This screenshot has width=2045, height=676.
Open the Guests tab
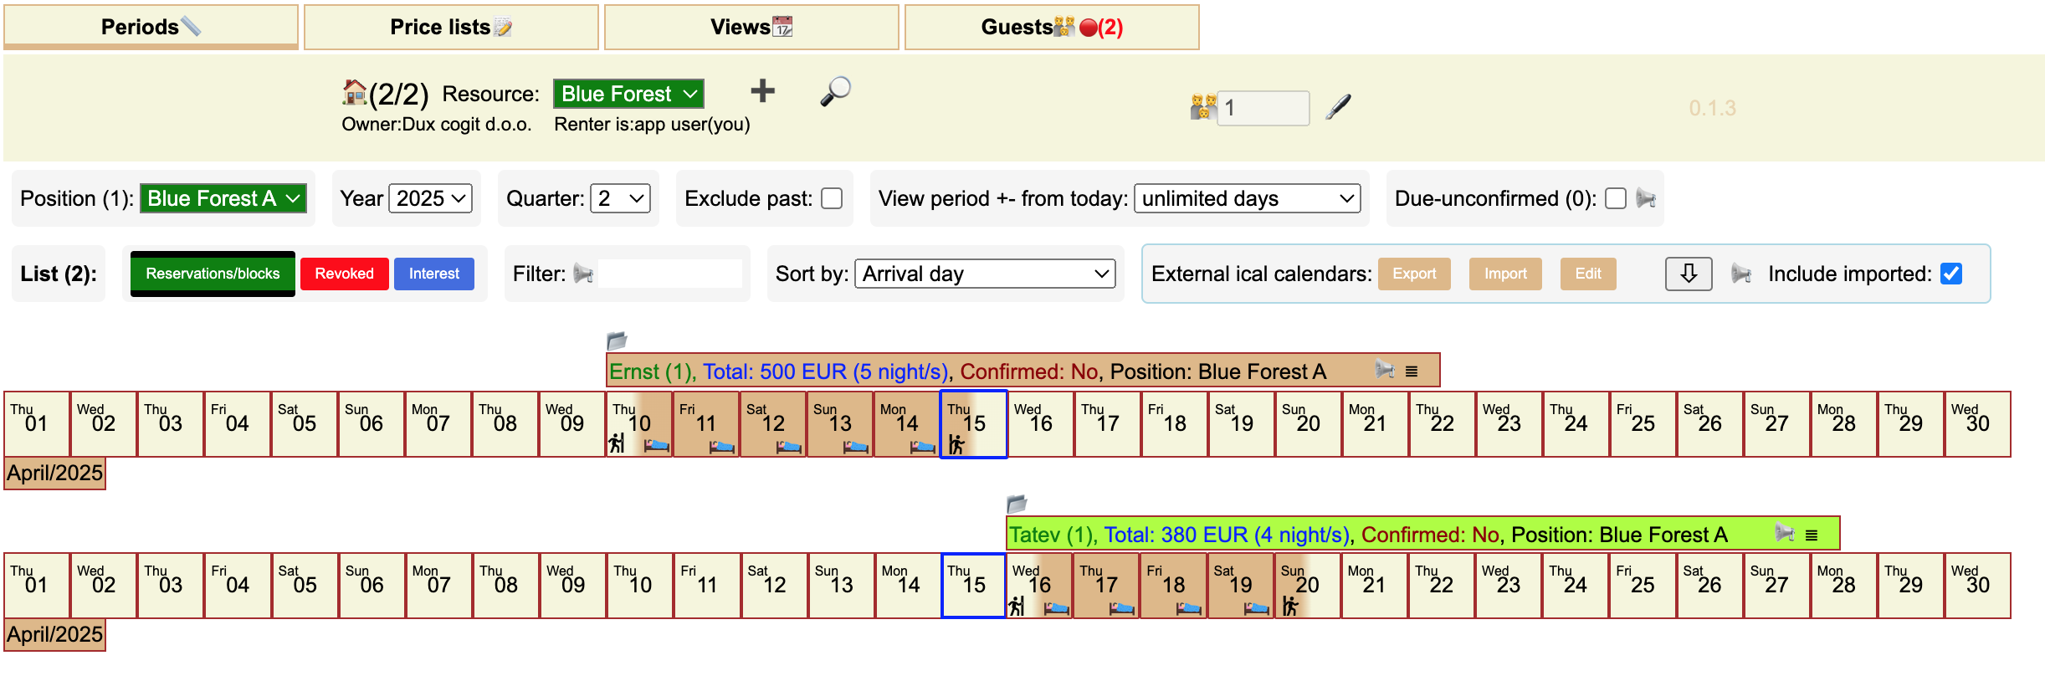pyautogui.click(x=1052, y=27)
